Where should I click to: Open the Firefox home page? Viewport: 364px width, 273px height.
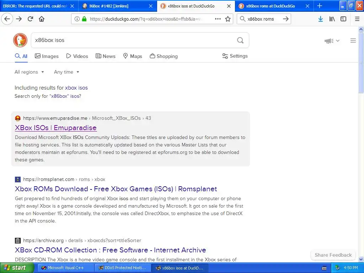click(42, 19)
